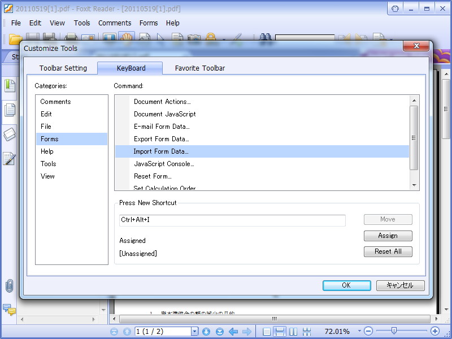
Task: Open the signature/pen panel in the sidebar
Action: pos(10,158)
